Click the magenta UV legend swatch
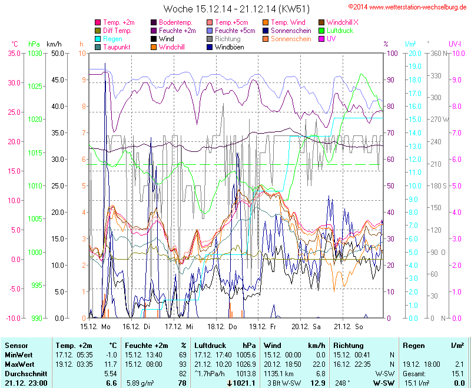The width and height of the screenshot is (471, 388). pos(321,39)
